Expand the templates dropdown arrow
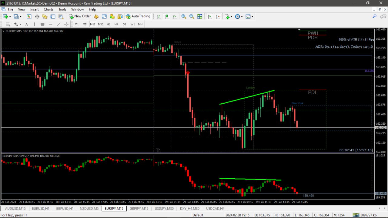 (x=252, y=16)
